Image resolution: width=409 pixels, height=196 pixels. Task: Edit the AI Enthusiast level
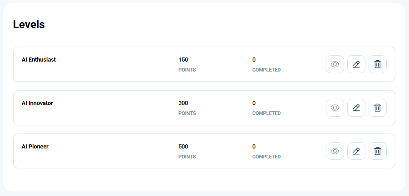(356, 64)
